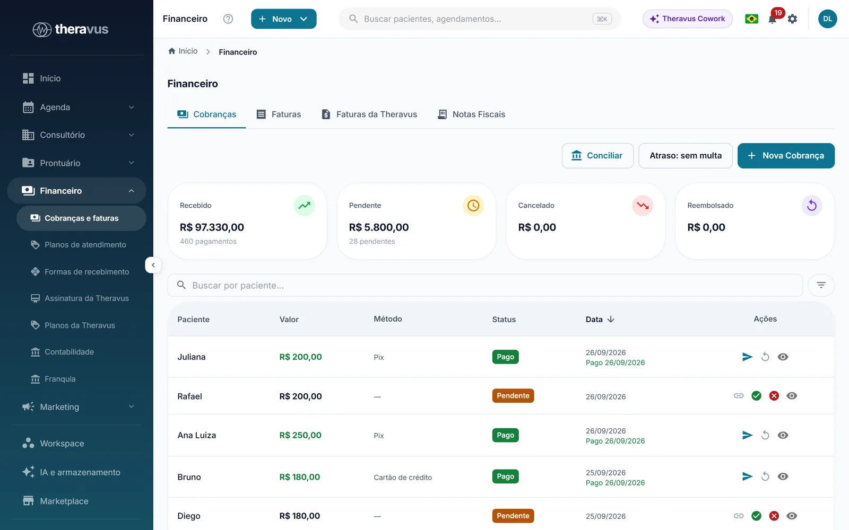Open the filter icon beside patient search
The image size is (849, 530).
(x=821, y=285)
